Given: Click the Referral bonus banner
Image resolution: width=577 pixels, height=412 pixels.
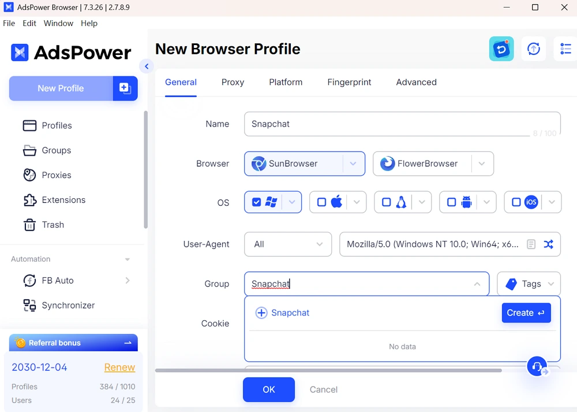Looking at the screenshot, I should pos(73,343).
